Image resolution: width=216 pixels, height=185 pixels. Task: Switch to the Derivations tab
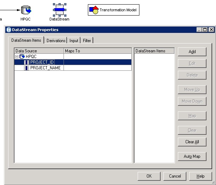pyautogui.click(x=56, y=41)
